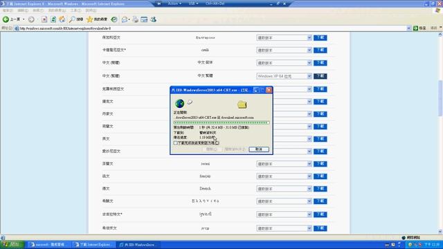
Task: Click the 連結 Links label on the address bar
Action: (434, 28)
